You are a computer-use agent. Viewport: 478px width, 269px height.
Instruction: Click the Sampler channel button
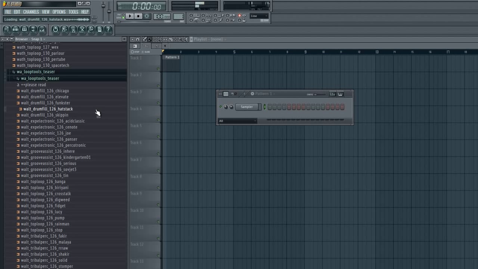pyautogui.click(x=247, y=107)
